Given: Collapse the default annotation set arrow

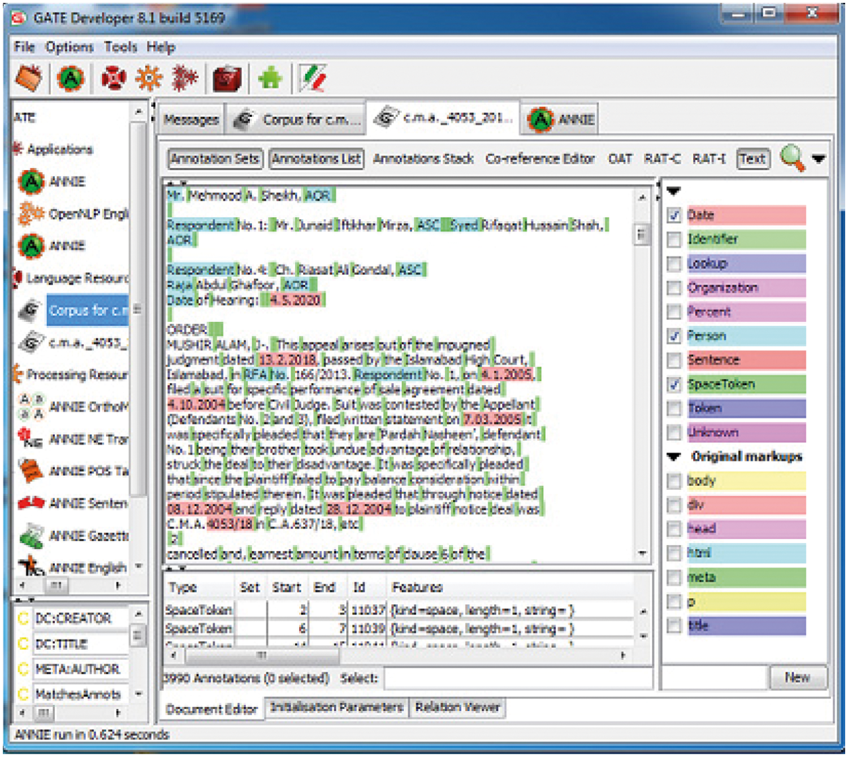Looking at the screenshot, I should (673, 191).
